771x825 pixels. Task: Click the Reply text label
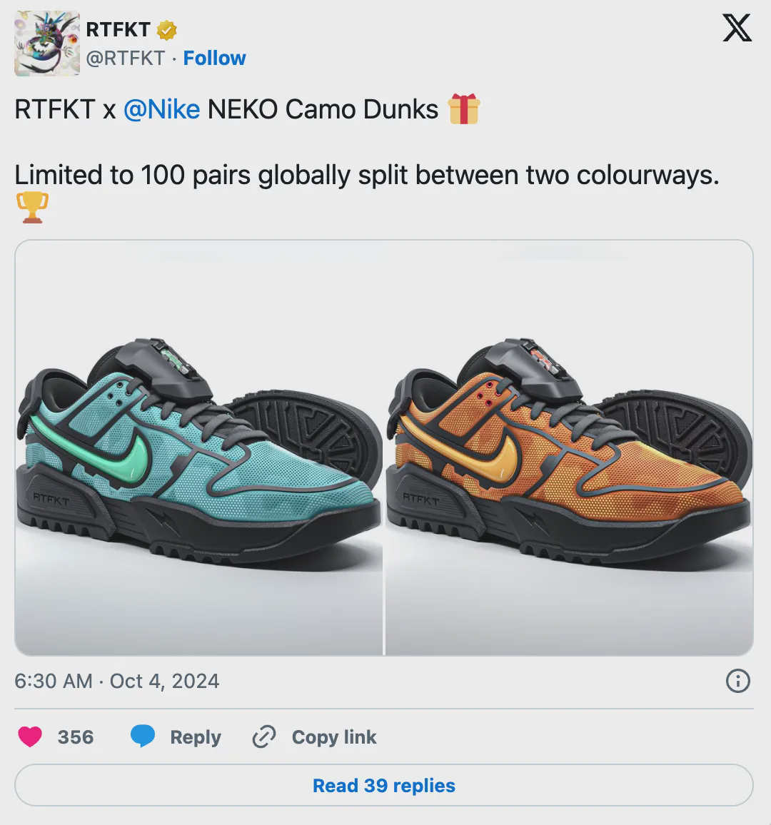pos(195,737)
